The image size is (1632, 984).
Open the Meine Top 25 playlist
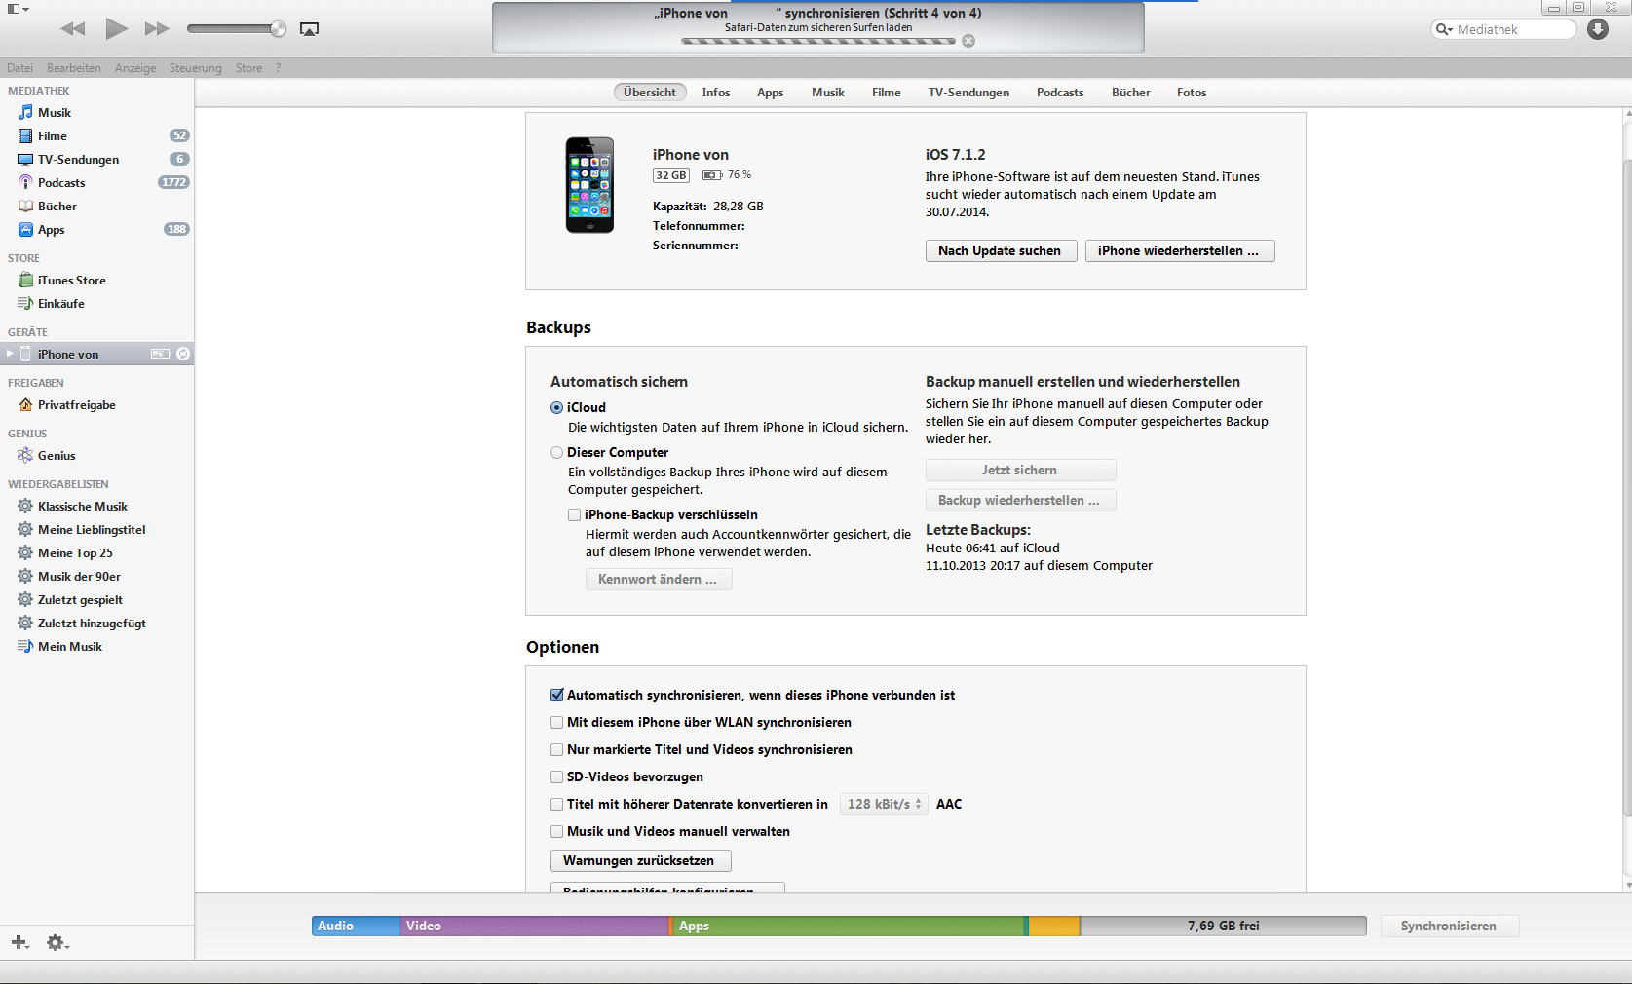click(97, 553)
